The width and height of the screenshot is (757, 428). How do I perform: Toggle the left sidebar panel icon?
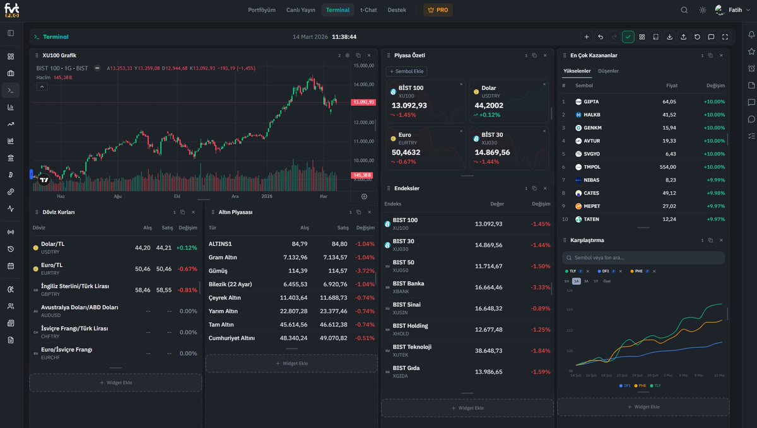coord(11,33)
